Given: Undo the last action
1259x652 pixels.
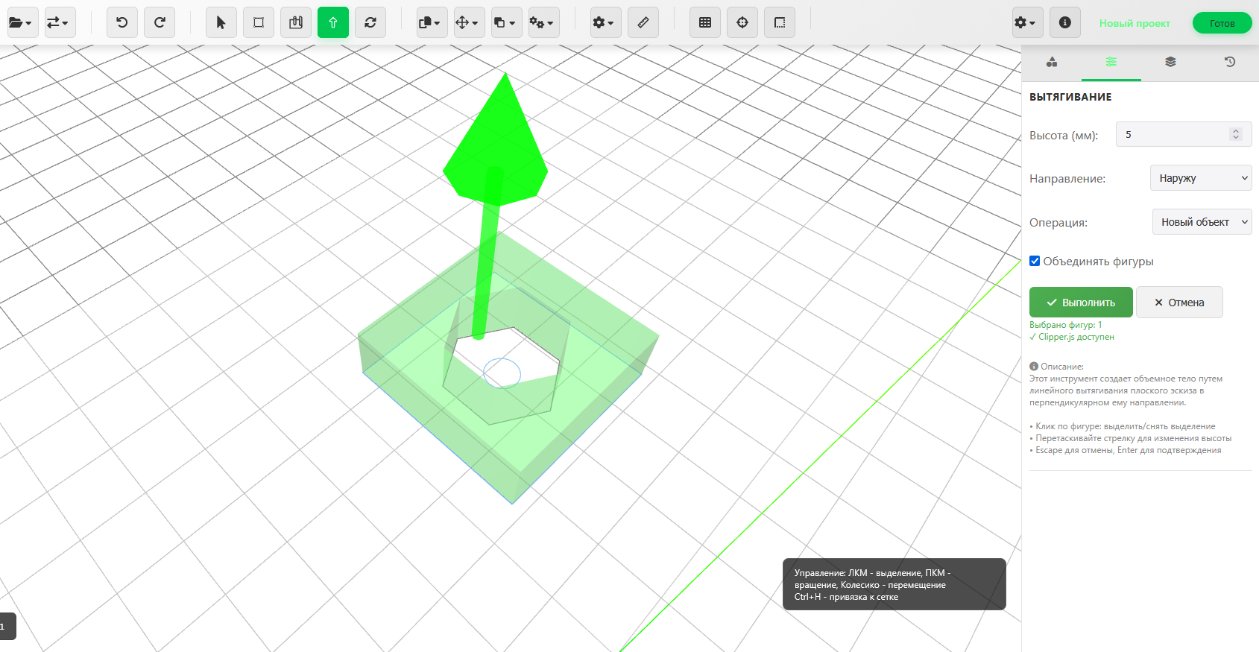Looking at the screenshot, I should (x=122, y=22).
